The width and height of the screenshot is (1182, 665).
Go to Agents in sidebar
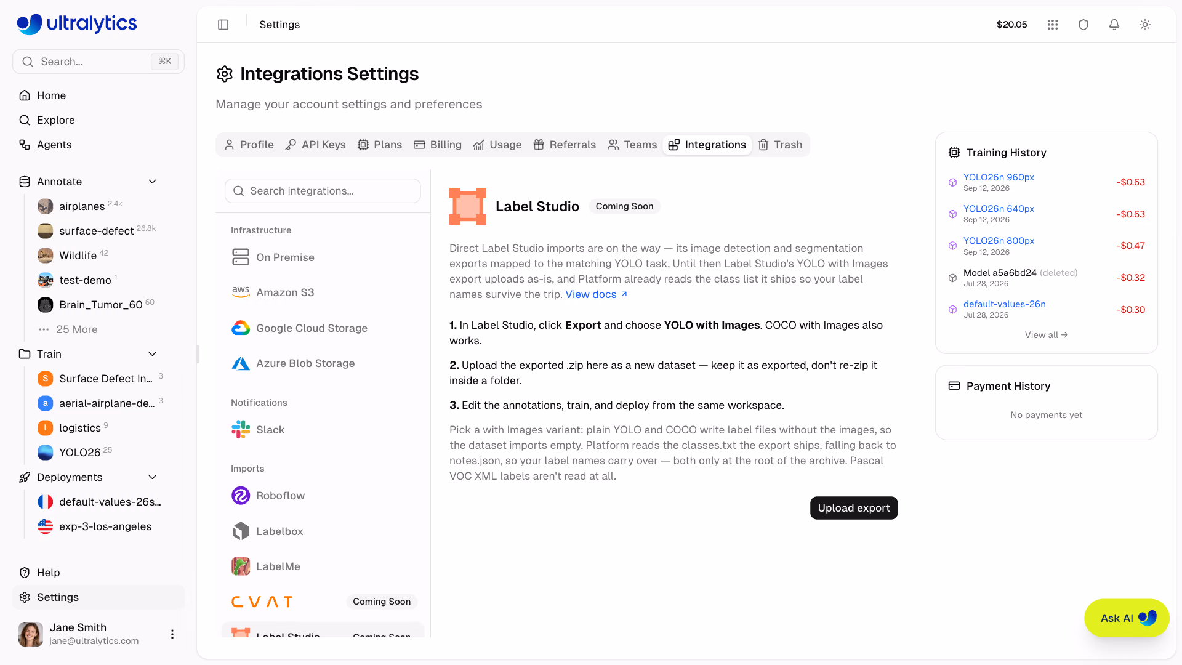point(54,145)
